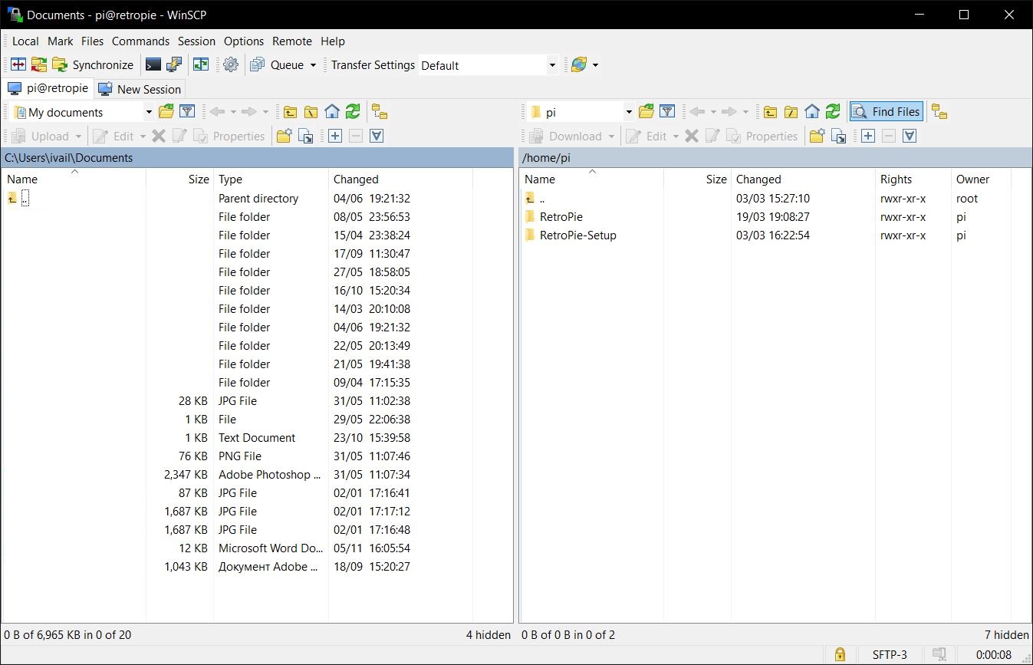Screen dimensions: 1033x665
Task: Open Preferences gear icon
Action: [231, 65]
